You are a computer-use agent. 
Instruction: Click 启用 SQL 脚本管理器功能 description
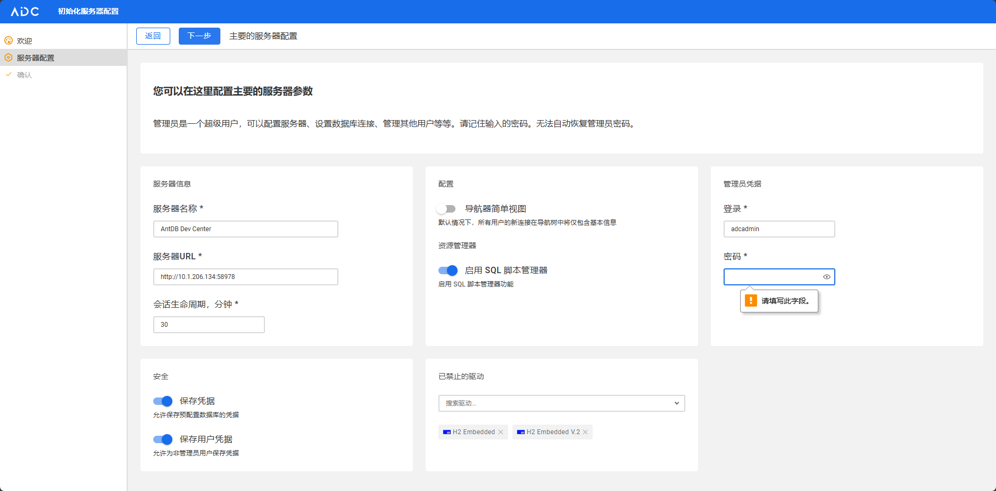476,284
